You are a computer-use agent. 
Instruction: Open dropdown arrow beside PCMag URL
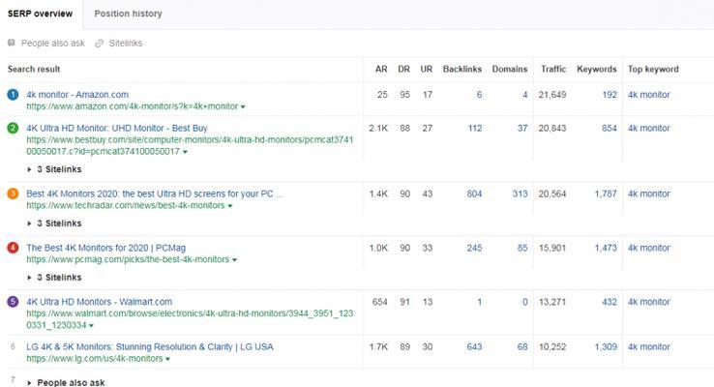pos(234,260)
